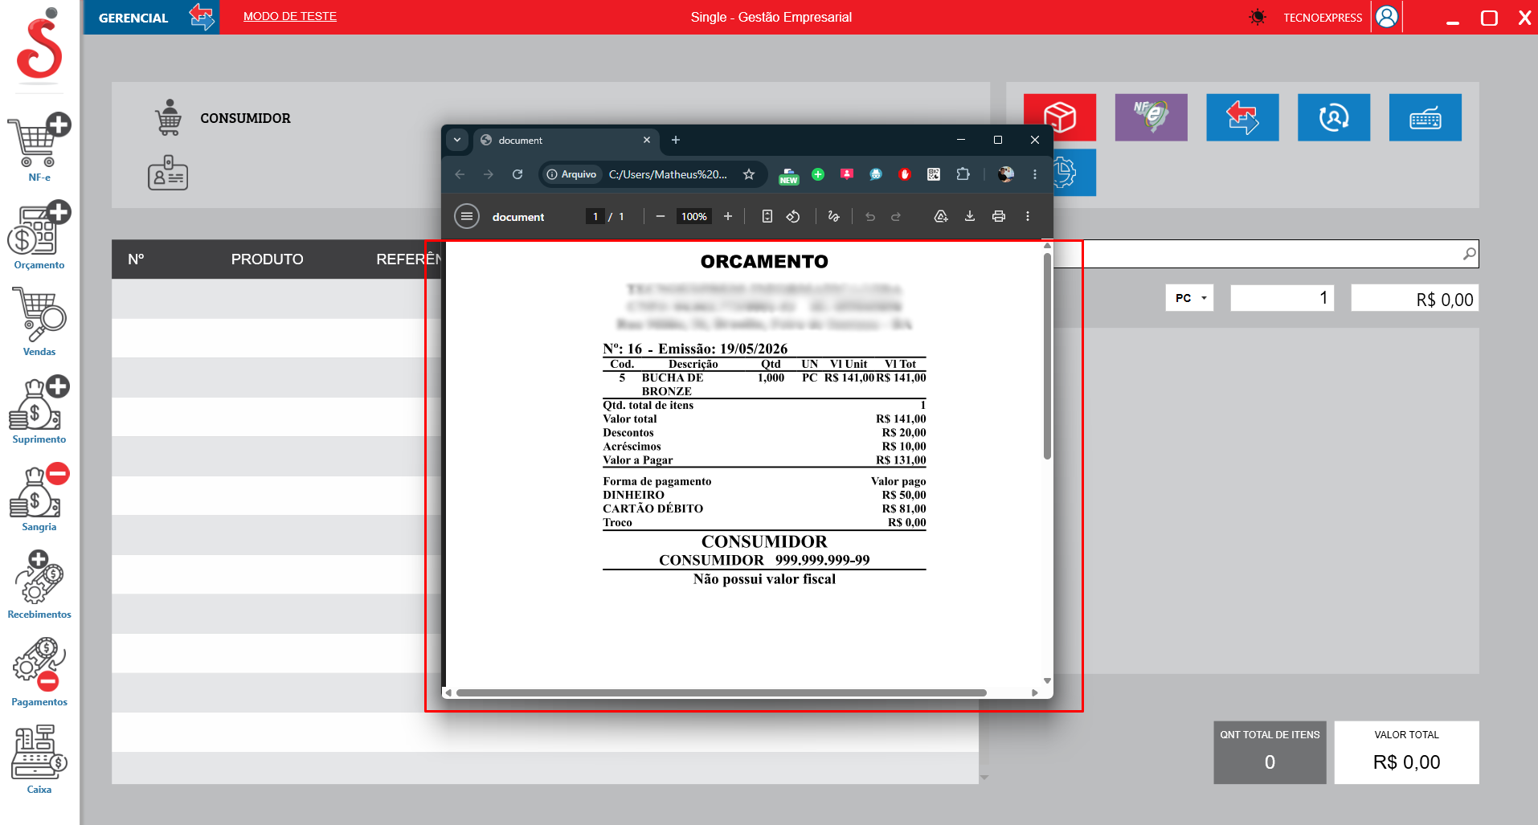Click the R$ 0,00 price field
1538x825 pixels.
(1415, 298)
